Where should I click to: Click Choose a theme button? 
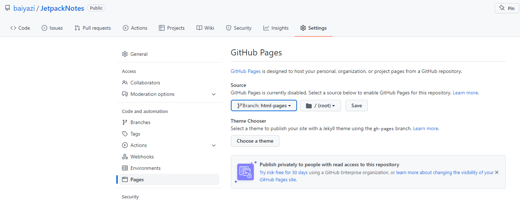click(x=255, y=141)
